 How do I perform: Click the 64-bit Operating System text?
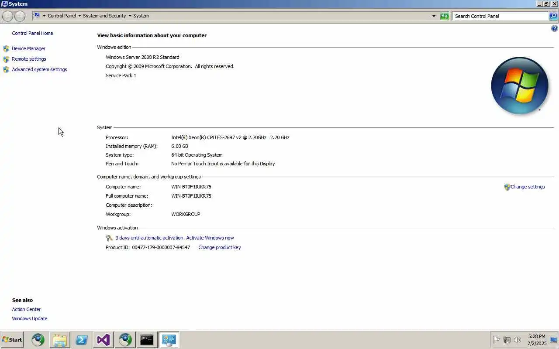point(197,155)
